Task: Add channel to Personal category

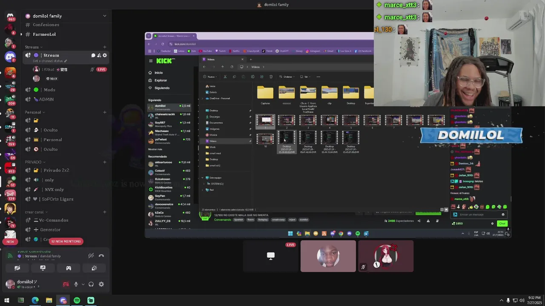Action: click(105, 112)
